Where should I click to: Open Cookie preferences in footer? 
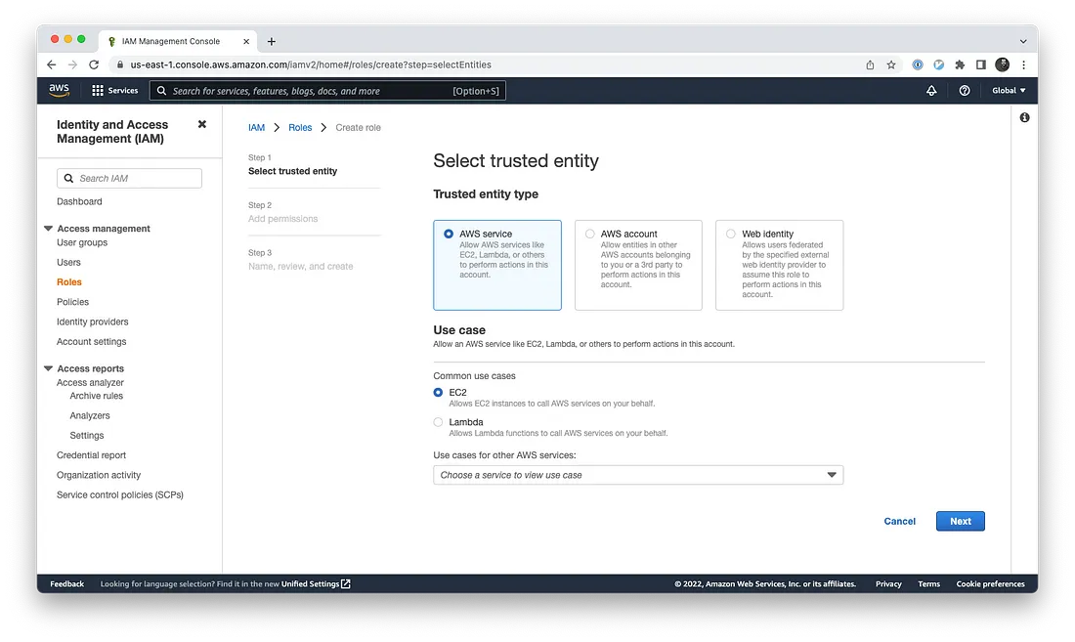click(x=991, y=583)
